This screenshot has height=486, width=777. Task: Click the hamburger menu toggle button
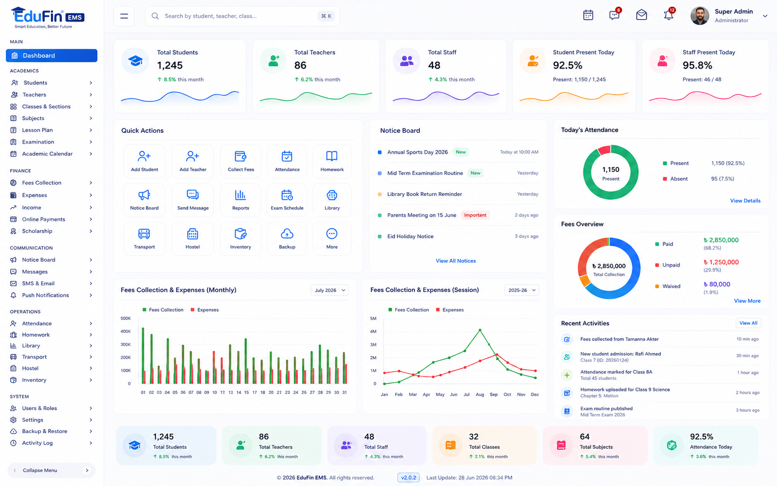tap(124, 16)
